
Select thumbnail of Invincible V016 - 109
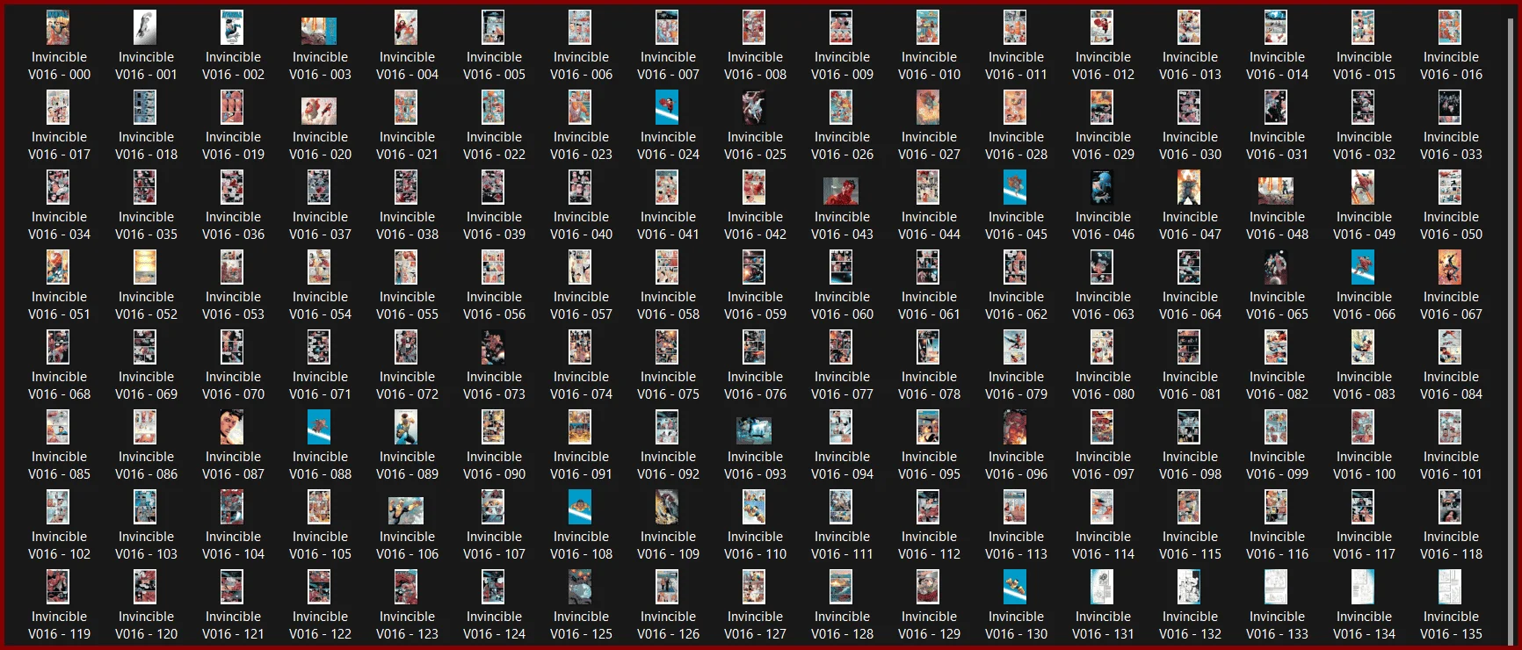tap(667, 508)
